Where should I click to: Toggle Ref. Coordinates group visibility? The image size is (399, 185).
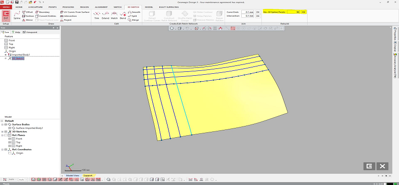click(6, 150)
